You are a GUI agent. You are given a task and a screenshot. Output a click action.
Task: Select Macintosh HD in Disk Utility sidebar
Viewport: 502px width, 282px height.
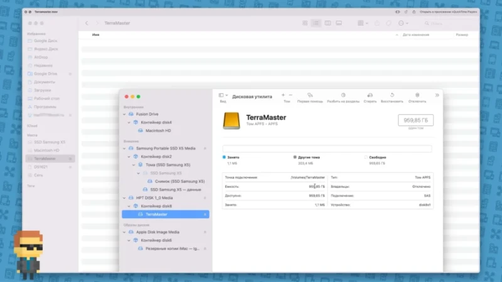pyautogui.click(x=158, y=131)
